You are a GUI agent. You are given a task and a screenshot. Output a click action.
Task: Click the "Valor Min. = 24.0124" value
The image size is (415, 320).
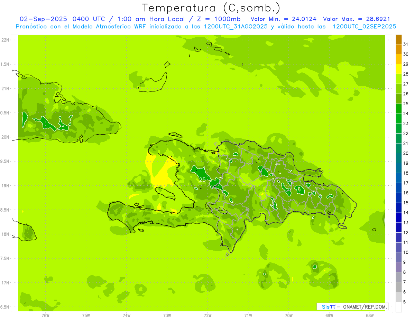tap(284, 19)
